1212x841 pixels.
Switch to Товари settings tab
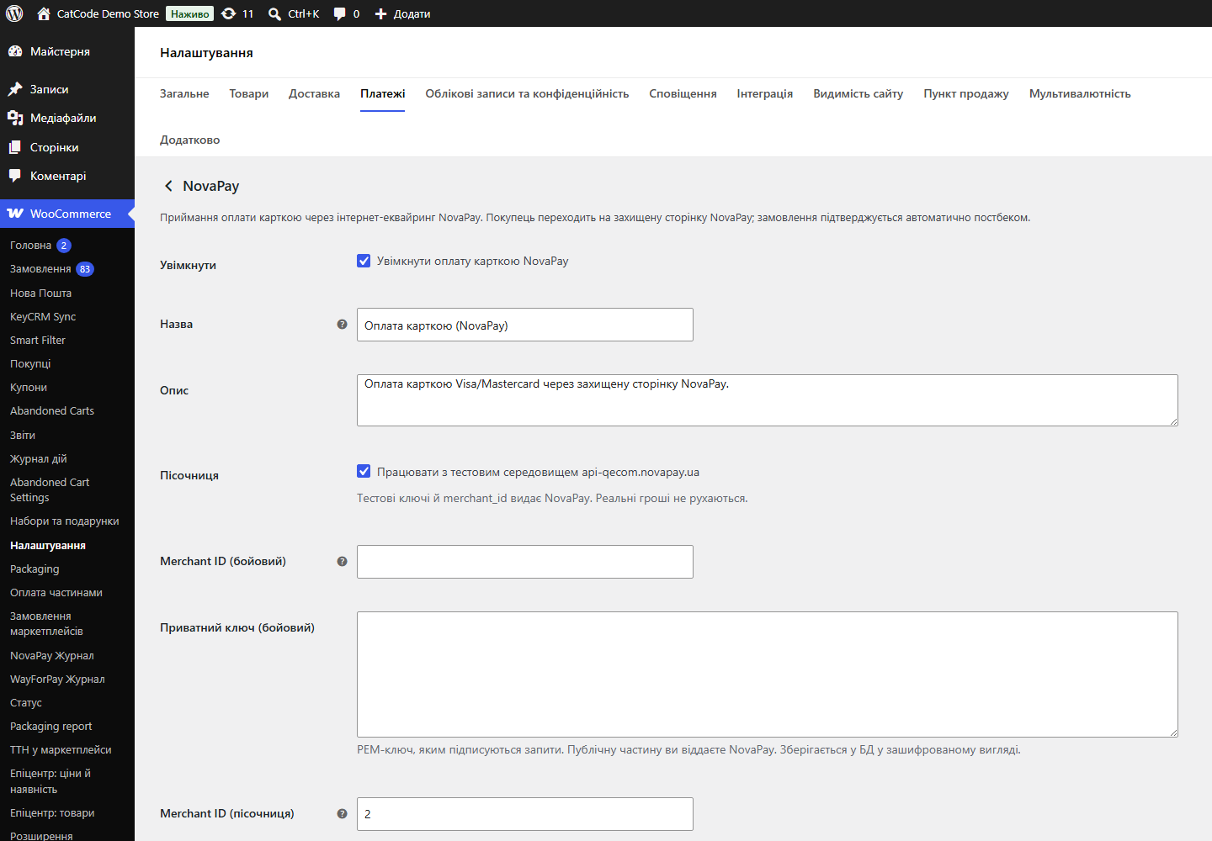pos(249,93)
